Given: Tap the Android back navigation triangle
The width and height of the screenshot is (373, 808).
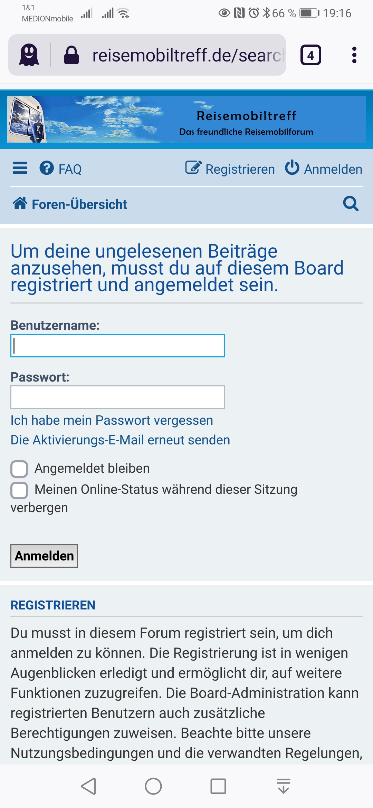Looking at the screenshot, I should (x=88, y=786).
